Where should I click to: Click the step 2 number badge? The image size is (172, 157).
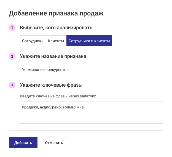tap(12, 56)
